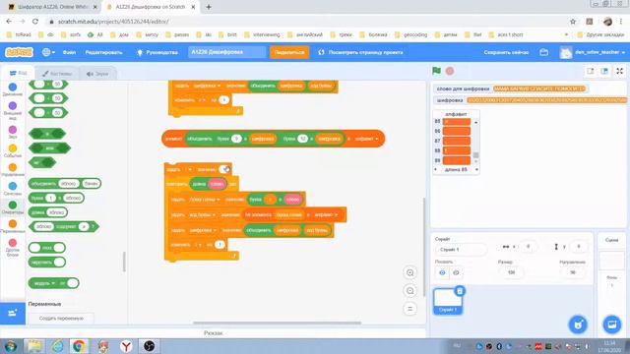Open the add extension button
630x354 pixels.
[x=13, y=313]
